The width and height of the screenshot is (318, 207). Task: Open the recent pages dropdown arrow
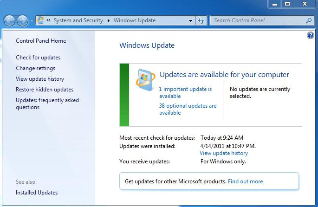point(32,20)
